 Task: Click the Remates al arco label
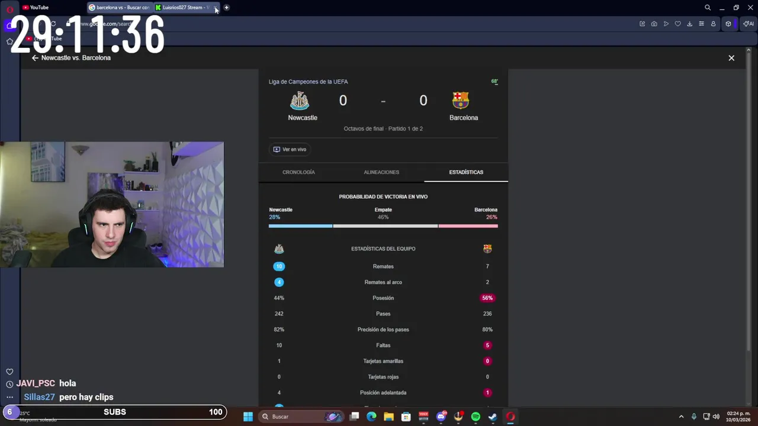click(x=383, y=282)
